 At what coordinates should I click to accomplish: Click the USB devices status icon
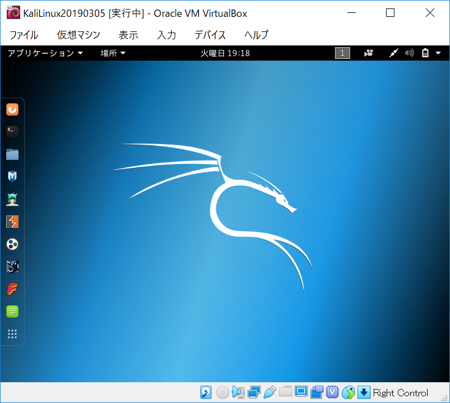(x=269, y=392)
